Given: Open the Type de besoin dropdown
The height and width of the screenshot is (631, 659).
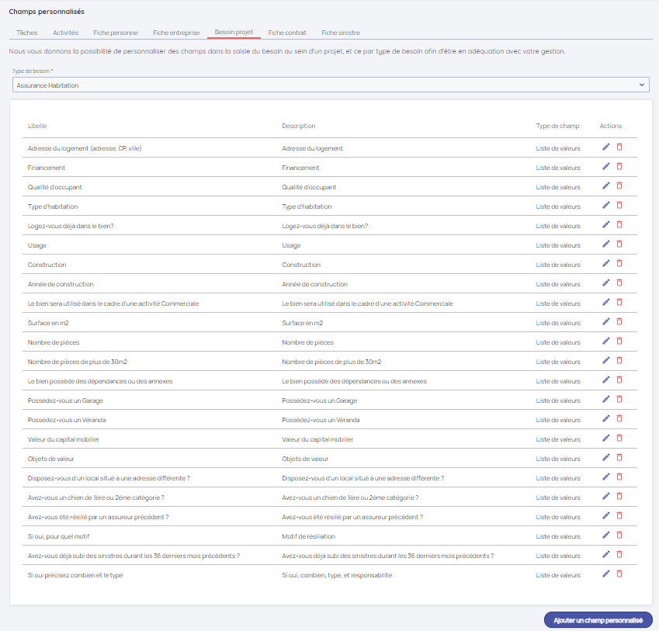Looking at the screenshot, I should point(331,85).
